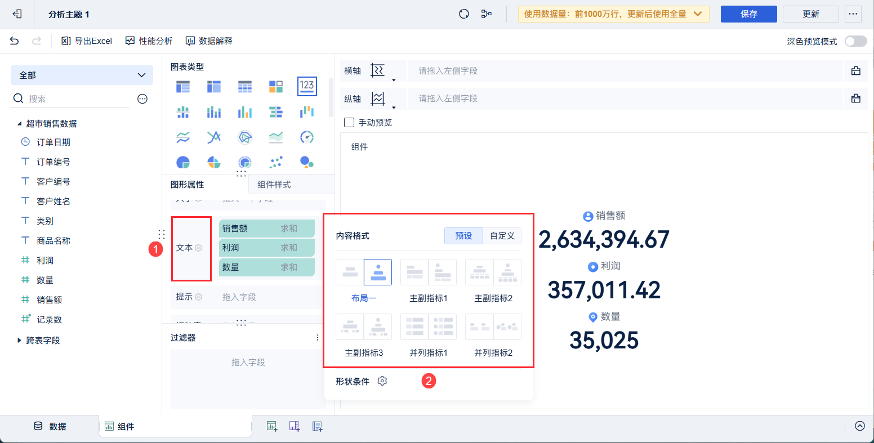Choose layout one with icon

tap(378, 272)
